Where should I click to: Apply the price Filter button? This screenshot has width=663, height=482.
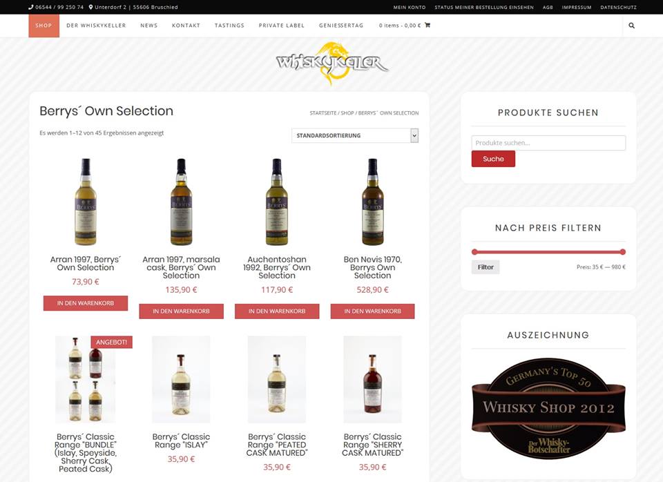coord(486,267)
